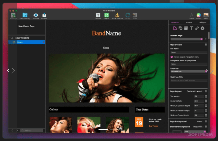Select the second gallery thumbnail
Screen dimensions: 218x141
pos(89,125)
